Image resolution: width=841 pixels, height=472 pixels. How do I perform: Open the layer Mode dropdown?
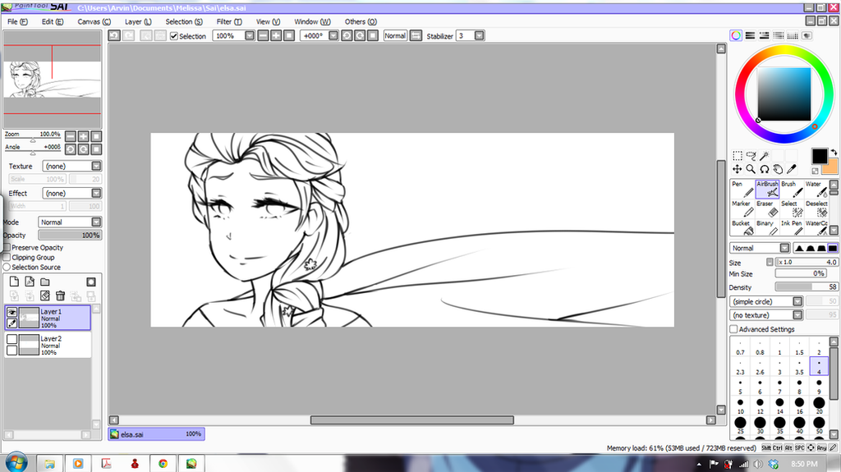click(x=96, y=222)
